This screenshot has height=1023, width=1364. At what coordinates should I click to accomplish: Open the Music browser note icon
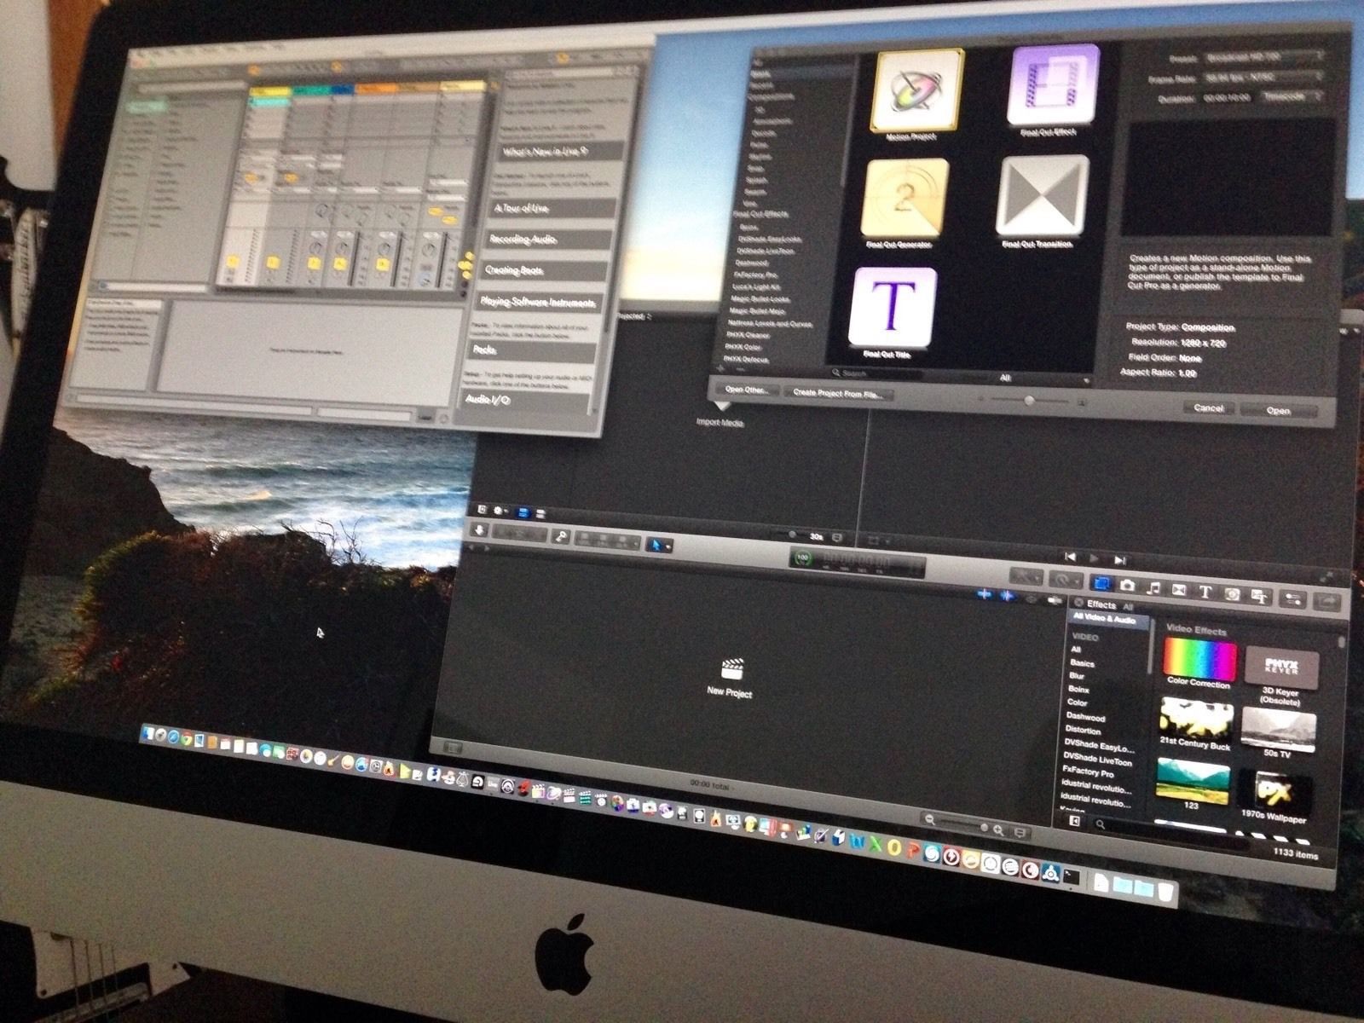pyautogui.click(x=1153, y=588)
